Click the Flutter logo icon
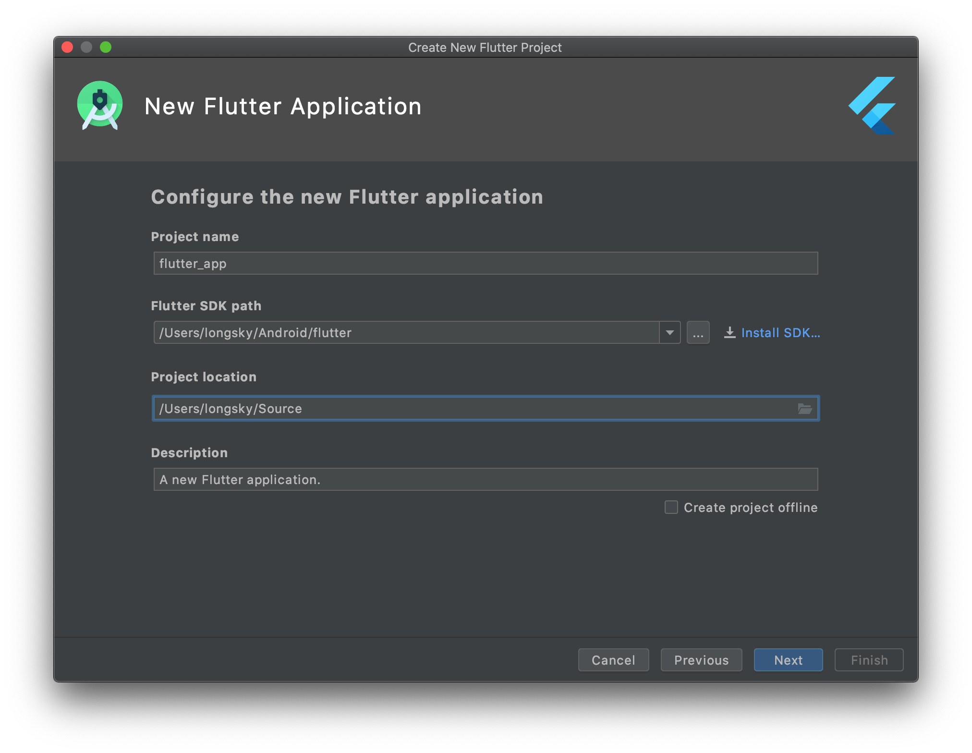 click(872, 105)
